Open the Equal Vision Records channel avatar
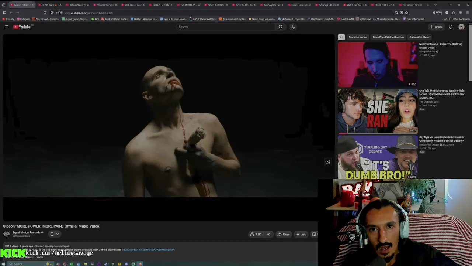This screenshot has height=266, width=472. (x=6, y=234)
